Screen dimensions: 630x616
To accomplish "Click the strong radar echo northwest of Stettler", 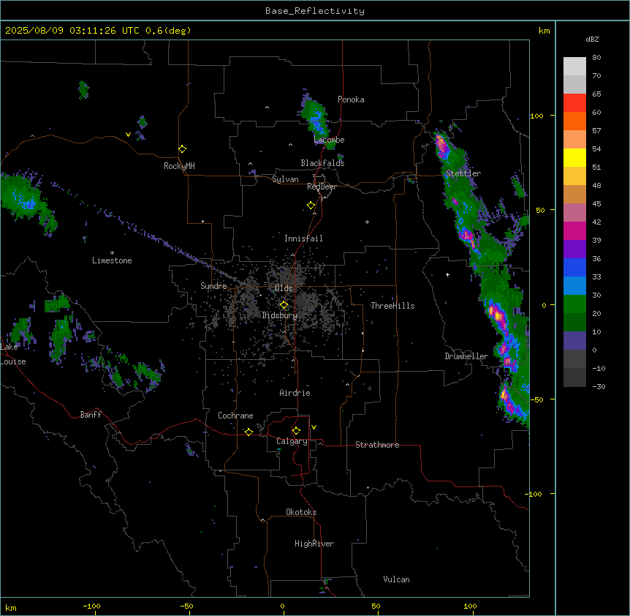I will pos(441,146).
